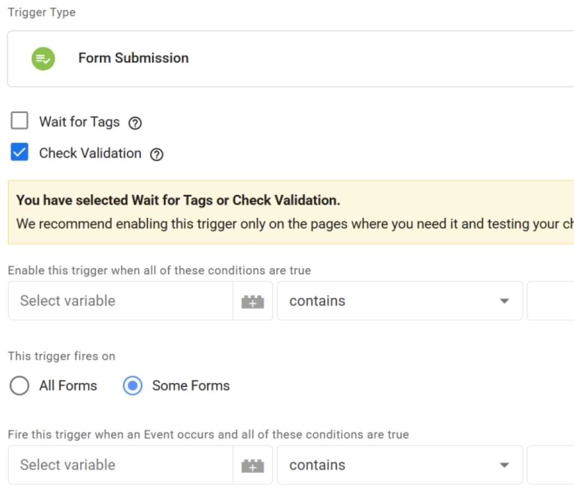Open Select variable field in Fire trigger row
Image resolution: width=574 pixels, height=494 pixels.
tap(120, 466)
